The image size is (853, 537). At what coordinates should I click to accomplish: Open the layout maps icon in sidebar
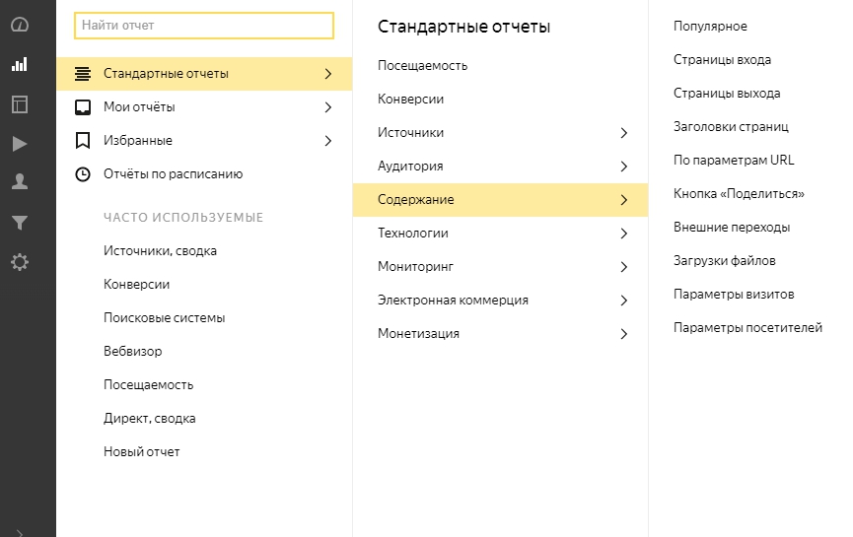20,103
